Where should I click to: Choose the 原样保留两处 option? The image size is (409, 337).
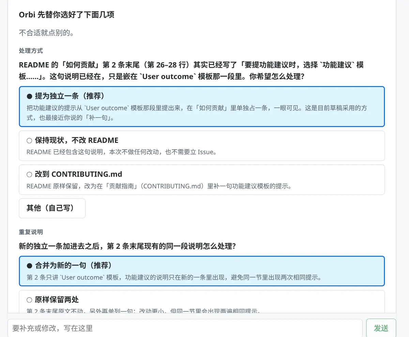coord(202,302)
